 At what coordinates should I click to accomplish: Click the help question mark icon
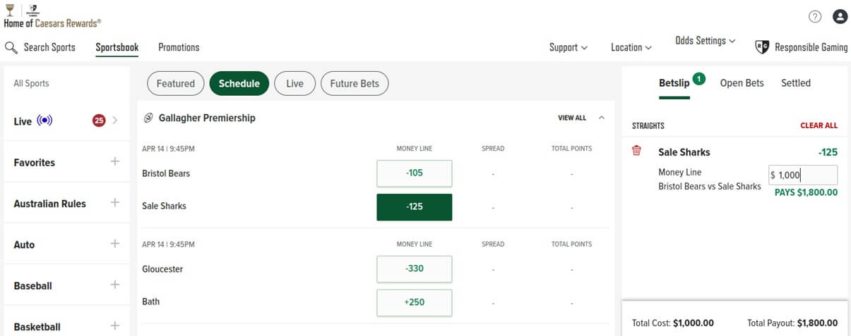(x=815, y=17)
